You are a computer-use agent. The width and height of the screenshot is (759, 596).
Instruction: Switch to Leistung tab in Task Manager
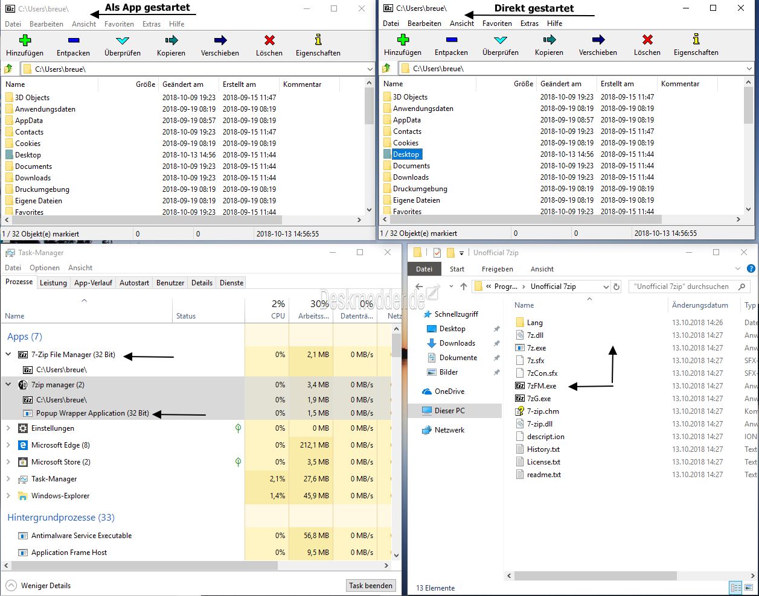53,283
